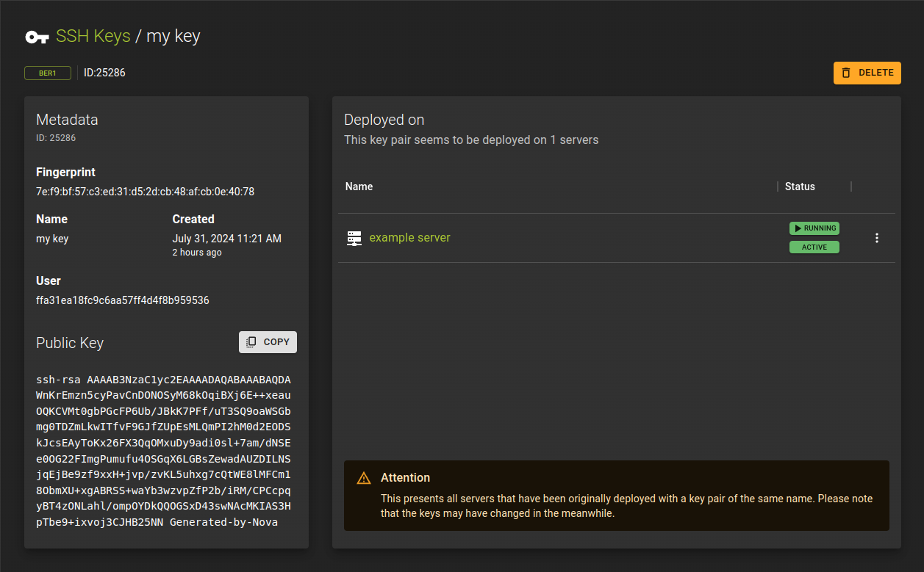
Task: Copy the public key with the COPY button
Action: [268, 341]
